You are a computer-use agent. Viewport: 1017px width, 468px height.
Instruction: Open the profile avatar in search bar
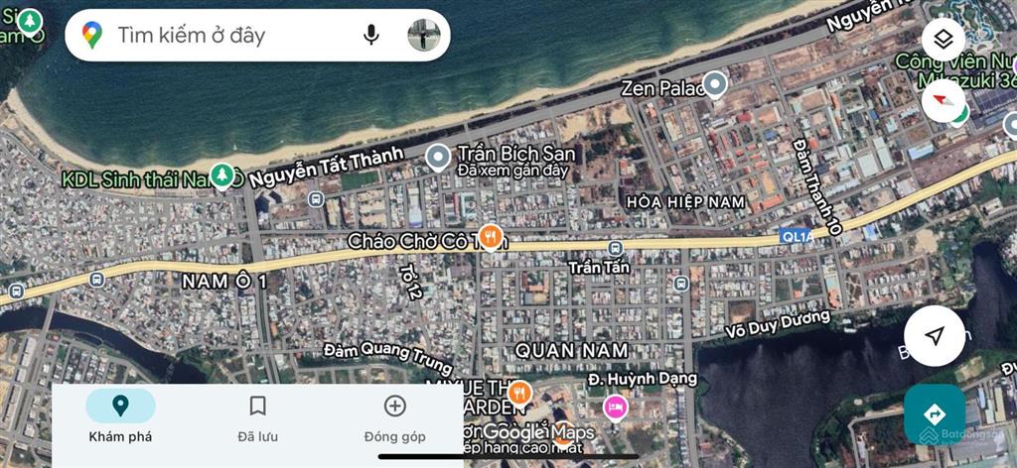click(x=423, y=35)
